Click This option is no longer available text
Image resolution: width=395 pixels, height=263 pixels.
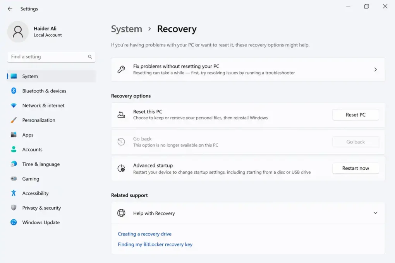[175, 145]
